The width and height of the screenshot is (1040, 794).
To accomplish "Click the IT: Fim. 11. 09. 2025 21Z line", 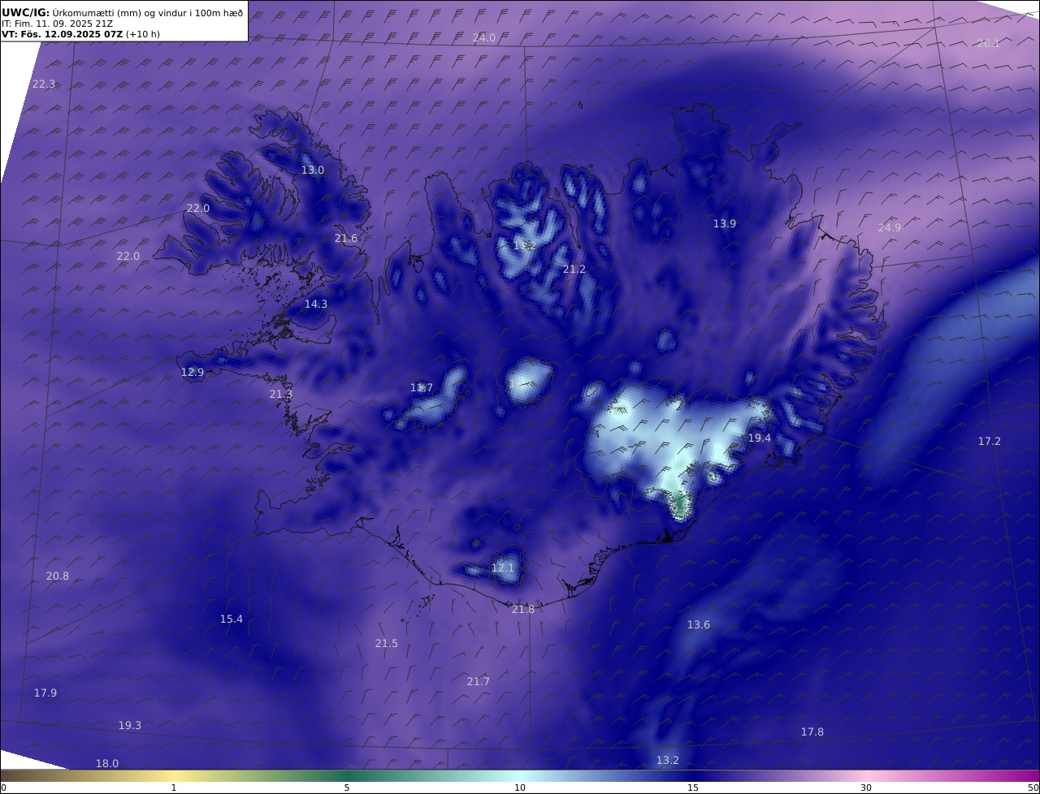I will pos(57,24).
